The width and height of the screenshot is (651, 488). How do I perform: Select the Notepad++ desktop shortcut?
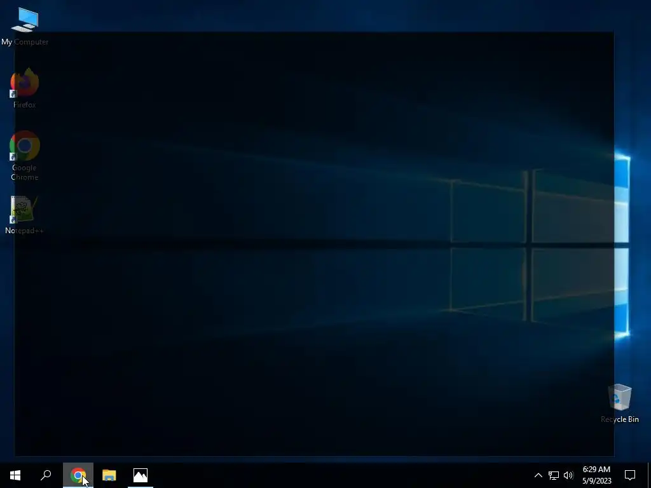(x=24, y=215)
